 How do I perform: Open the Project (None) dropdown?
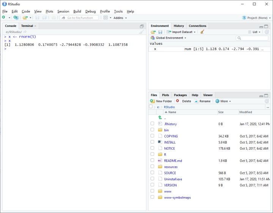tap(256, 18)
